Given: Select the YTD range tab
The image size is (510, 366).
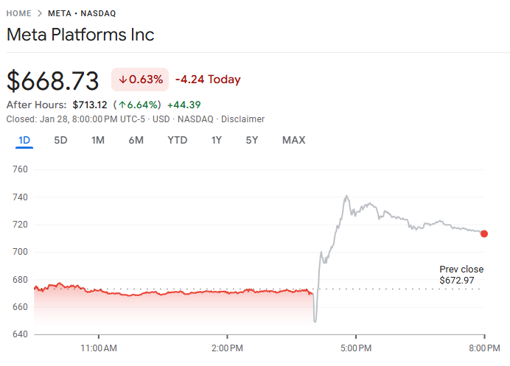Looking at the screenshot, I should (x=177, y=140).
